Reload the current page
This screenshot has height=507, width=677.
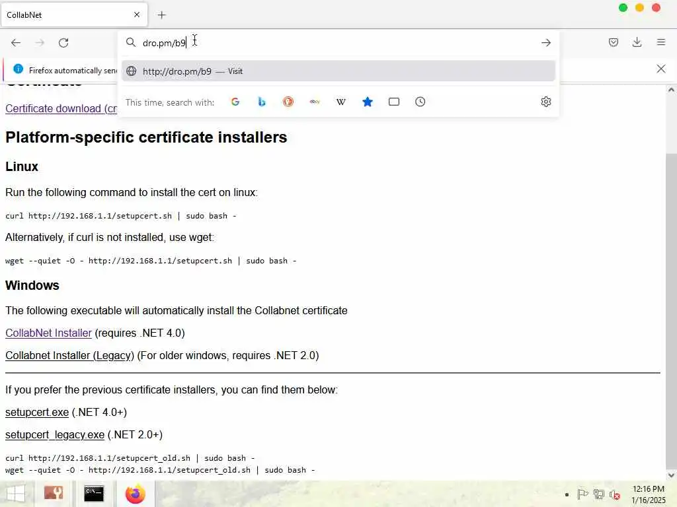[63, 43]
